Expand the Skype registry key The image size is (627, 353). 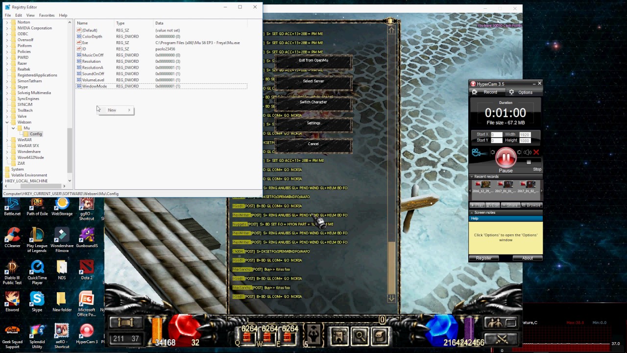pyautogui.click(x=7, y=87)
